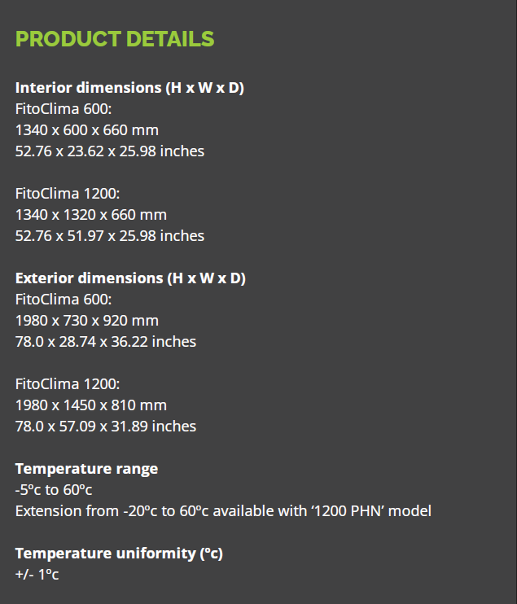Click the Interior dimensions (H x W x D) heading
Image resolution: width=517 pixels, height=604 pixels.
(x=129, y=88)
